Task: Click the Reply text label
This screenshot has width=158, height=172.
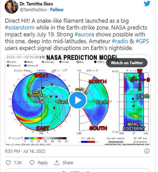Action: (42, 163)
